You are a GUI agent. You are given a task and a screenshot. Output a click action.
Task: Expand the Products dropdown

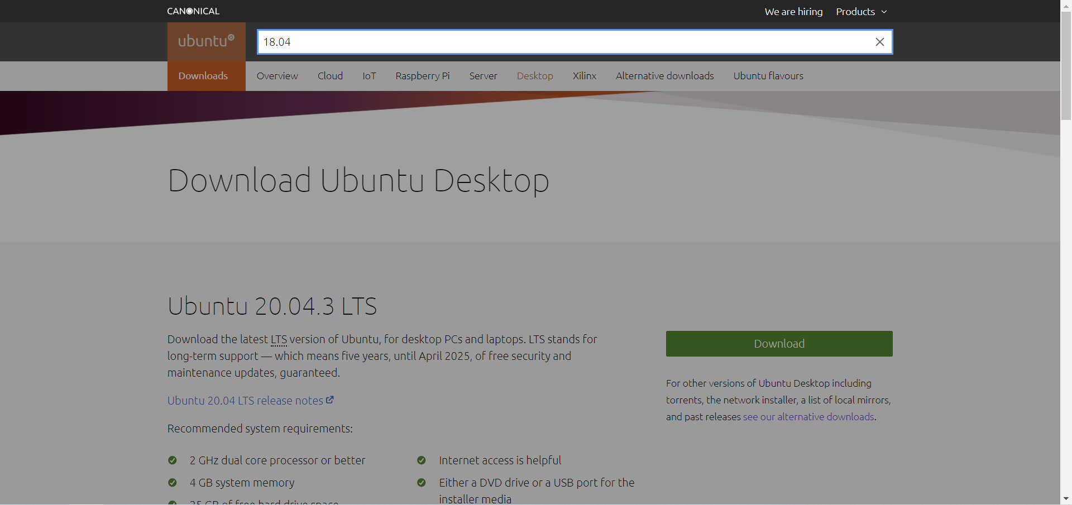862,12
